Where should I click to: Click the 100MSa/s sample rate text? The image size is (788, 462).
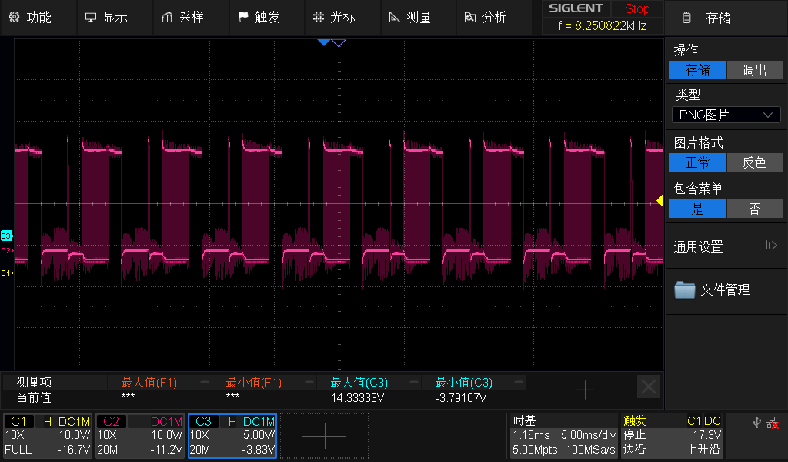click(x=590, y=450)
